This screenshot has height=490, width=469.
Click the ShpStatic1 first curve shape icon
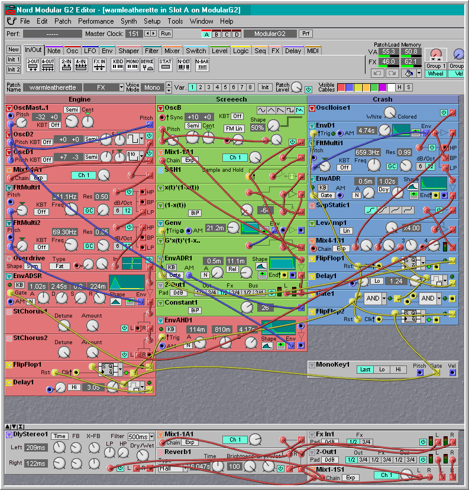(x=370, y=210)
